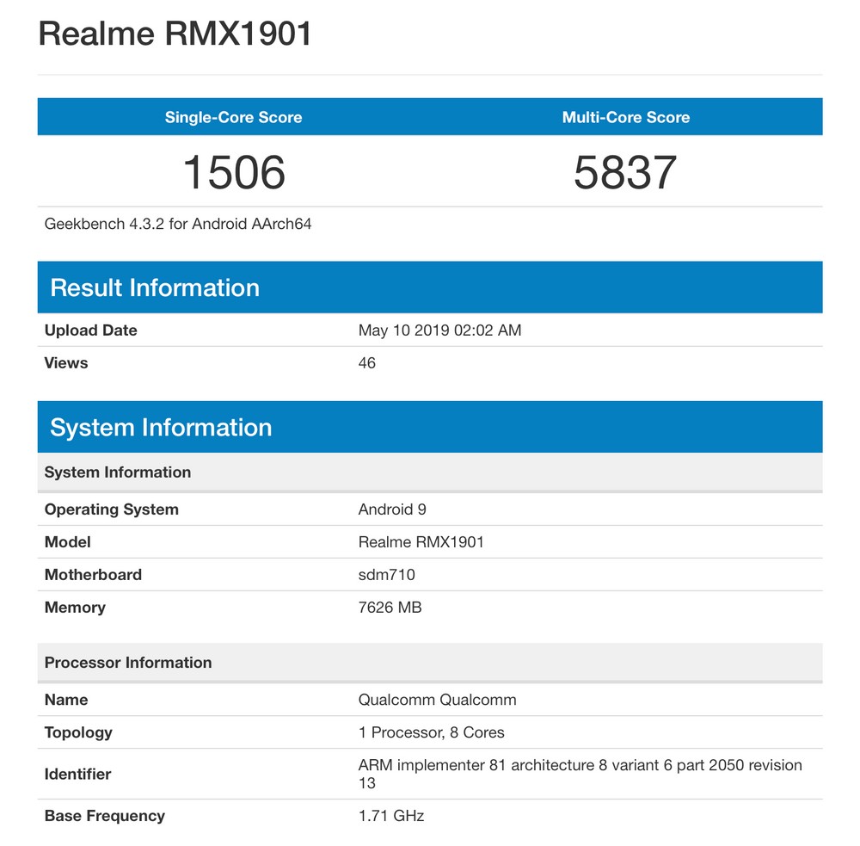This screenshot has width=860, height=846.
Task: Click the Single-Core Score header
Action: (x=234, y=117)
